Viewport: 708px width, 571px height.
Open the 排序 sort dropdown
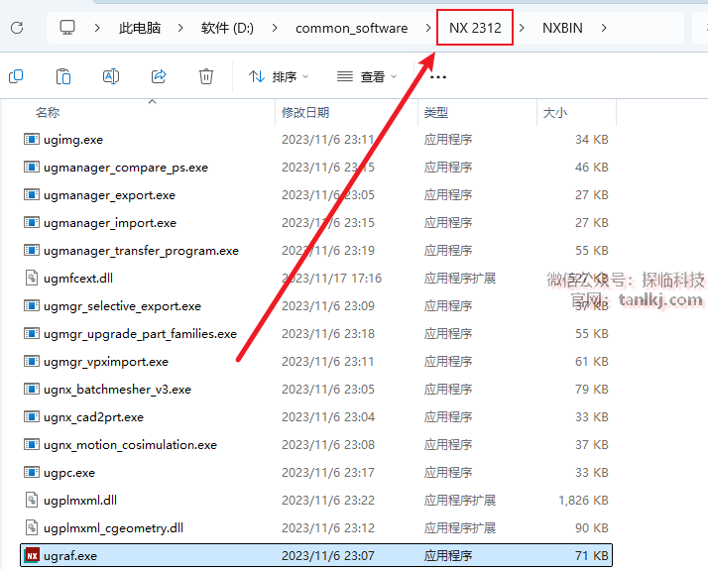[x=279, y=76]
